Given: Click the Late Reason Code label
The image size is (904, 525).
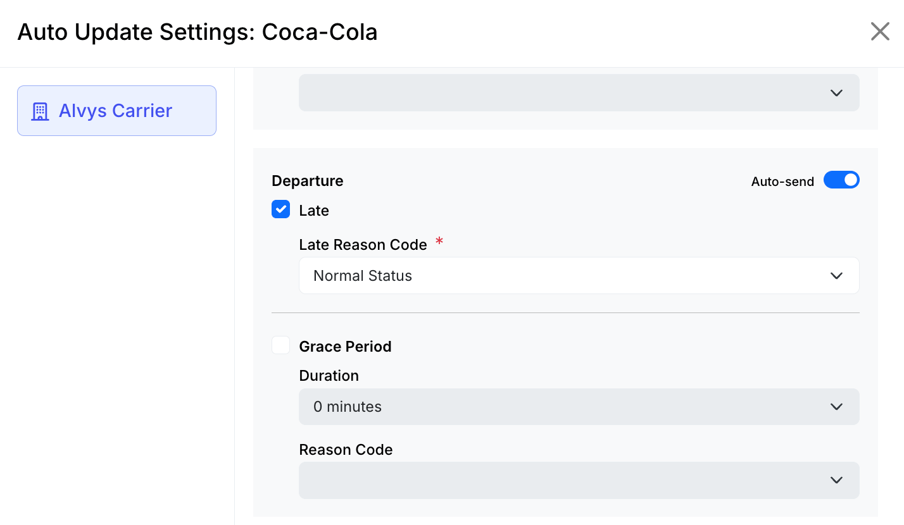Looking at the screenshot, I should tap(363, 245).
